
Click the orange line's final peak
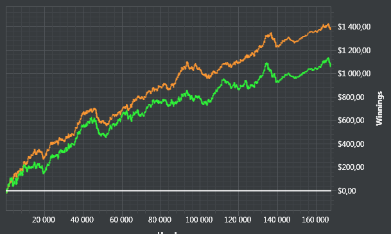point(328,24)
